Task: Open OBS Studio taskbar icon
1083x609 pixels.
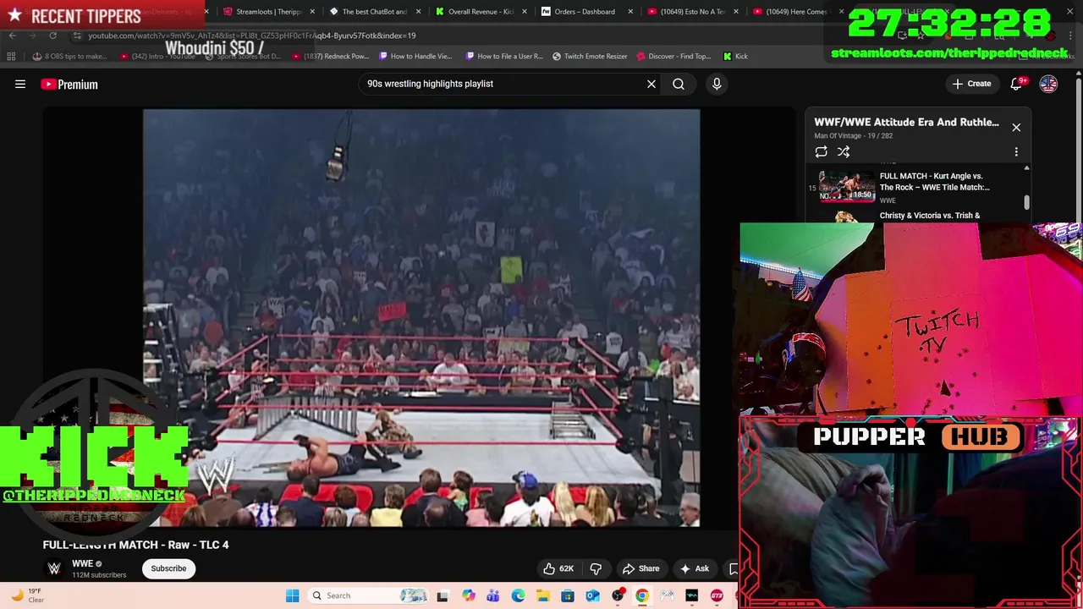Action: coord(618,595)
